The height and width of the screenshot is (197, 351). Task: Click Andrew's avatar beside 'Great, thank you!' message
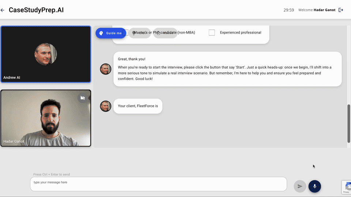(106, 69)
